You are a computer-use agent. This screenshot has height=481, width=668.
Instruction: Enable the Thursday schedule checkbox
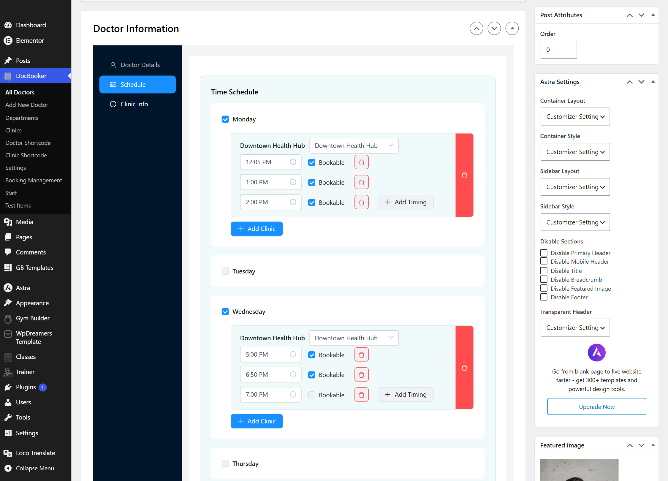(x=225, y=463)
